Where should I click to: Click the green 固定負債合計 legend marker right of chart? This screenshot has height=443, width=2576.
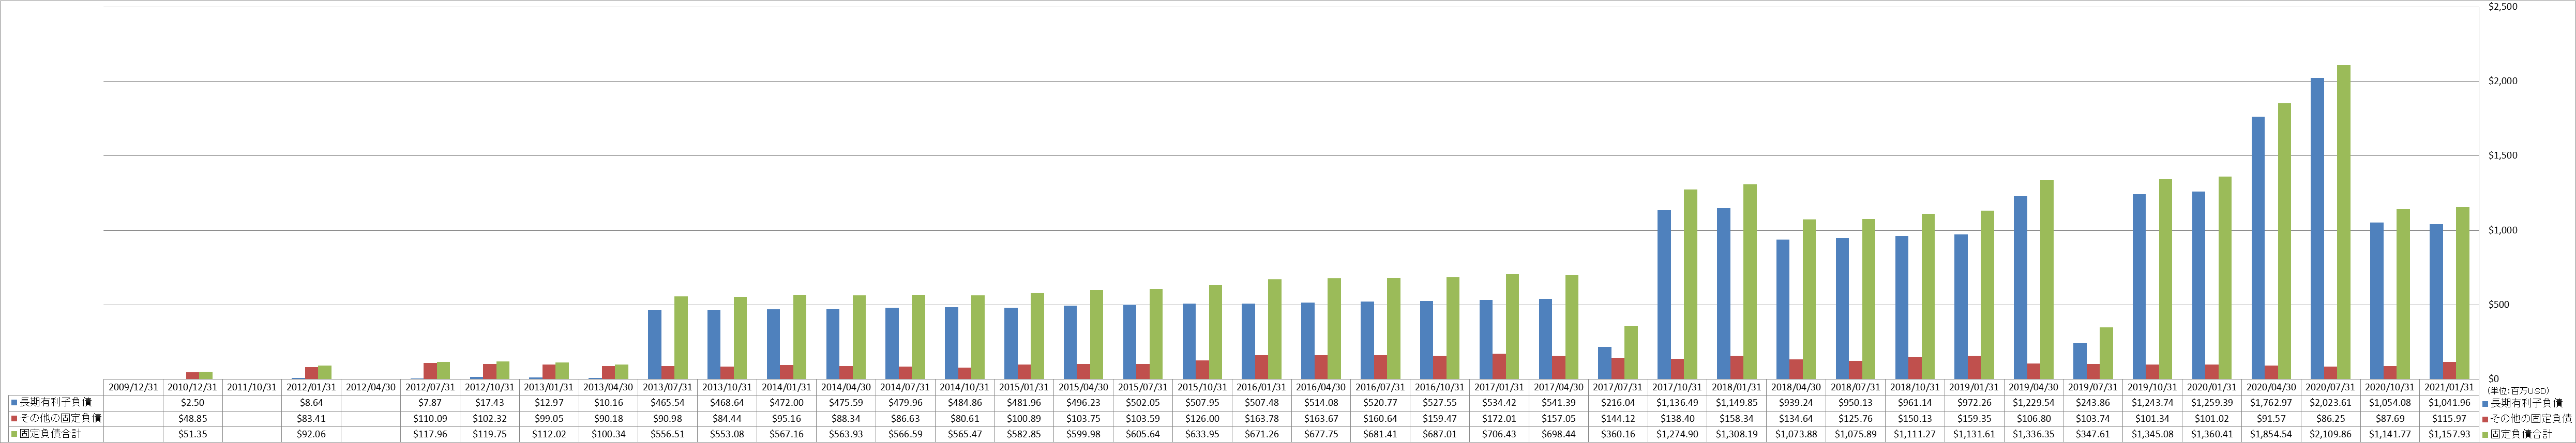click(2484, 434)
